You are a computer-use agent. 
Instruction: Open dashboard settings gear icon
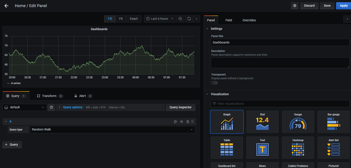(x=295, y=6)
